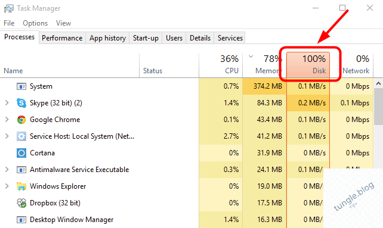Click the Cortana circle icon
This screenshot has height=228, width=383.
pos(21,153)
